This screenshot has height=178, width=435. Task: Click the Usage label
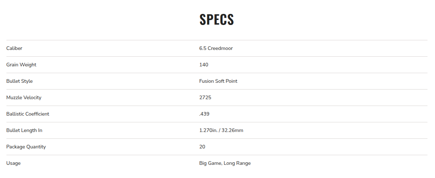pyautogui.click(x=13, y=163)
